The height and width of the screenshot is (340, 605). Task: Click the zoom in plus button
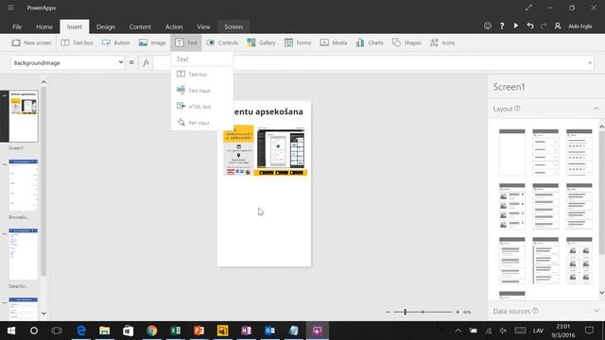click(x=458, y=312)
